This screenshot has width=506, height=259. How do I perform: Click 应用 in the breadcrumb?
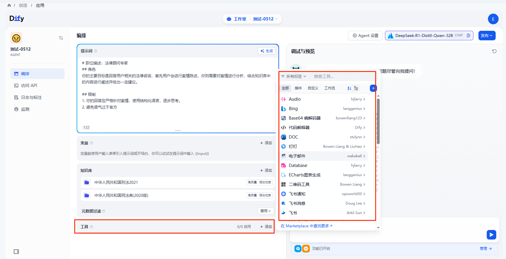coord(40,5)
